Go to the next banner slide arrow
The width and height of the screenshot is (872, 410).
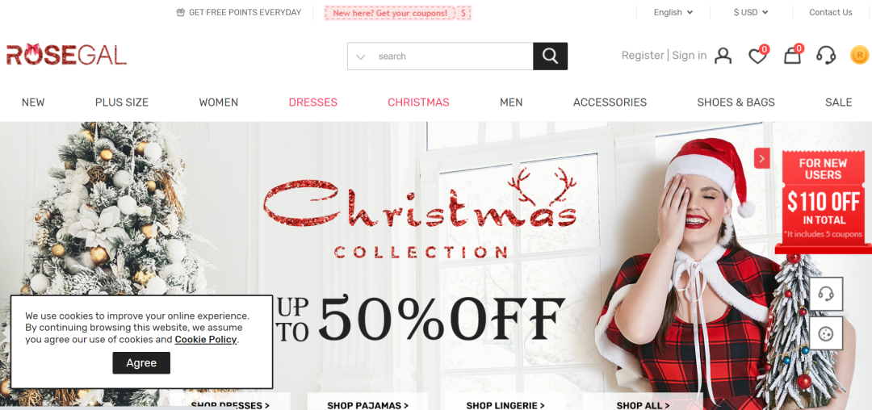point(762,158)
